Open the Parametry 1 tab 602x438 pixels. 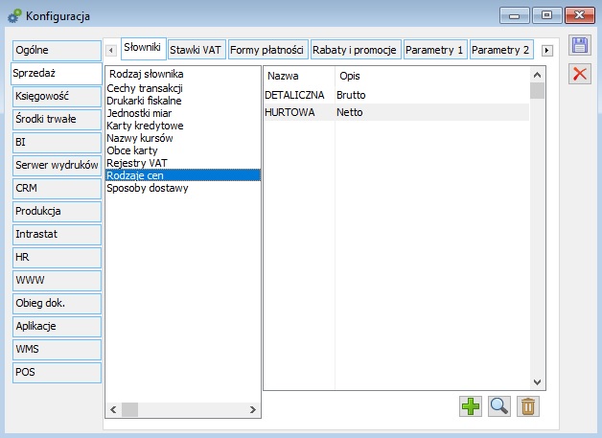pyautogui.click(x=435, y=50)
